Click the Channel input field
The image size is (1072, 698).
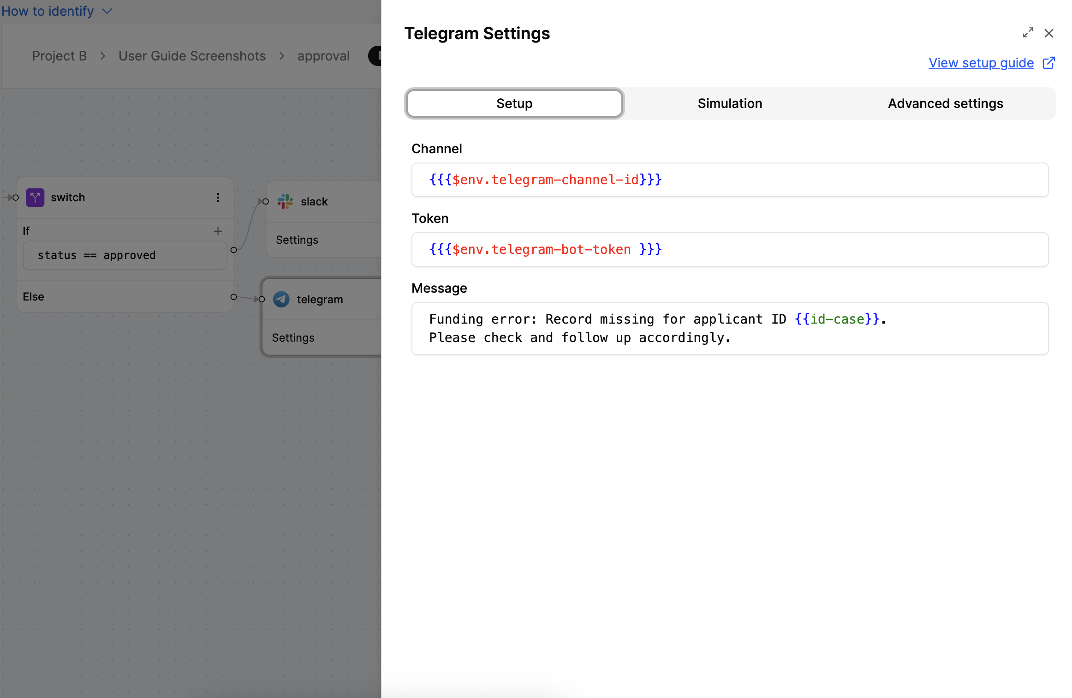point(730,180)
